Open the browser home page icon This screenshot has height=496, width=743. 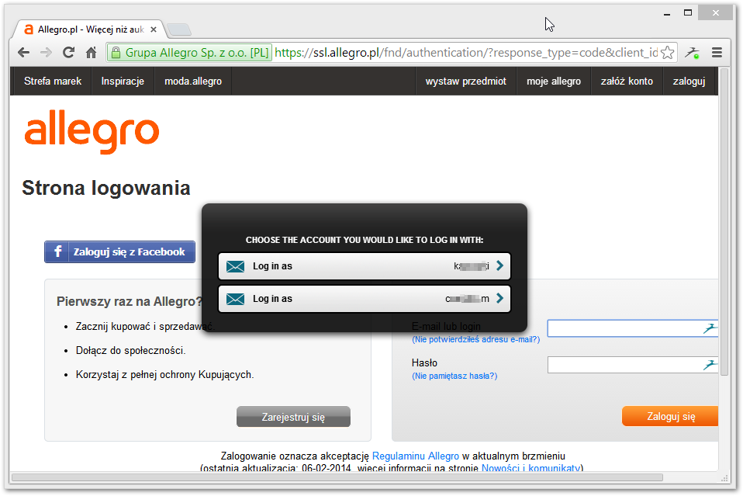(x=91, y=53)
